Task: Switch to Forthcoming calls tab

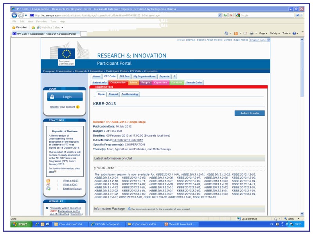Action: (130, 94)
